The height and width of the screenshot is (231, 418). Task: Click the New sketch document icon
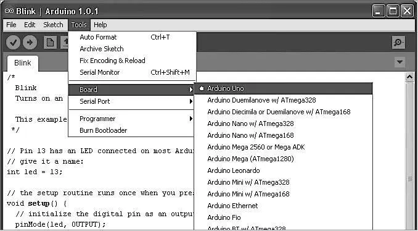tap(50, 43)
